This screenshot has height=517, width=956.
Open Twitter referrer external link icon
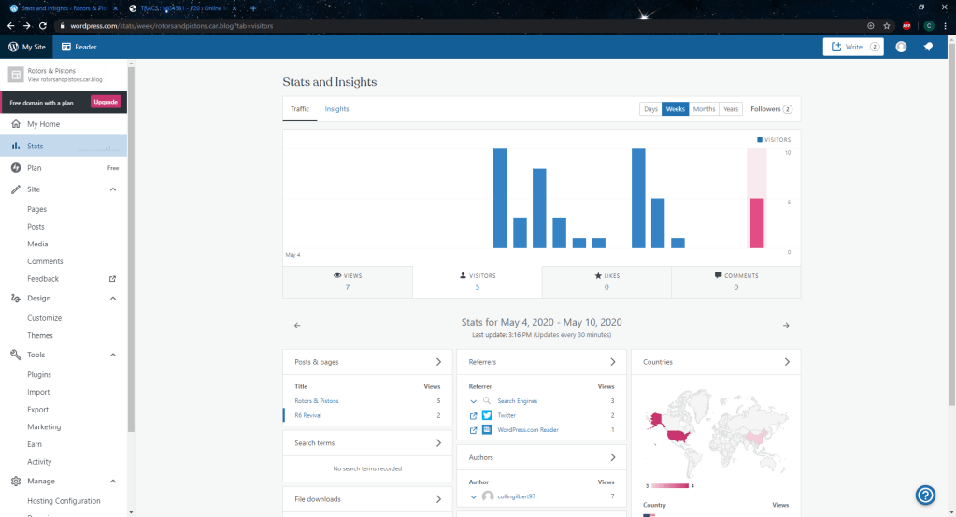[474, 415]
